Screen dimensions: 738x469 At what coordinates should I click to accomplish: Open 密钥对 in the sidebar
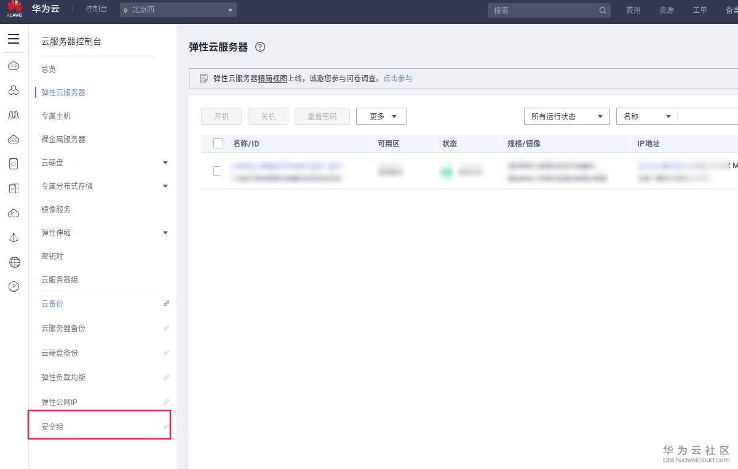coord(52,256)
